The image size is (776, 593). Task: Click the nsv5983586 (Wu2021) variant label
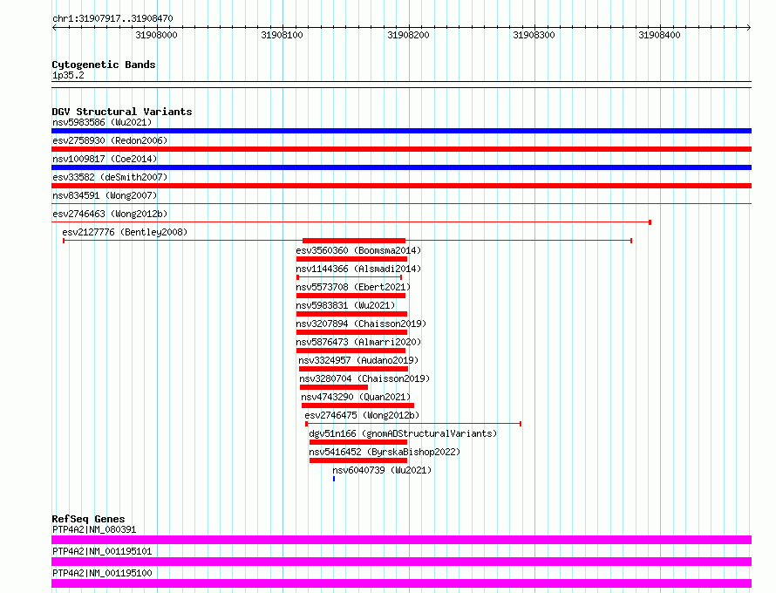point(102,122)
